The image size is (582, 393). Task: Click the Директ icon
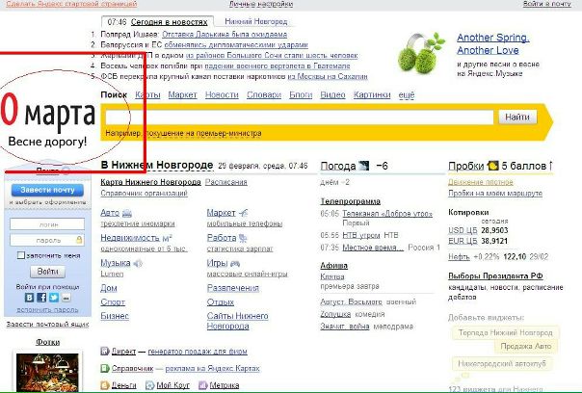point(105,351)
